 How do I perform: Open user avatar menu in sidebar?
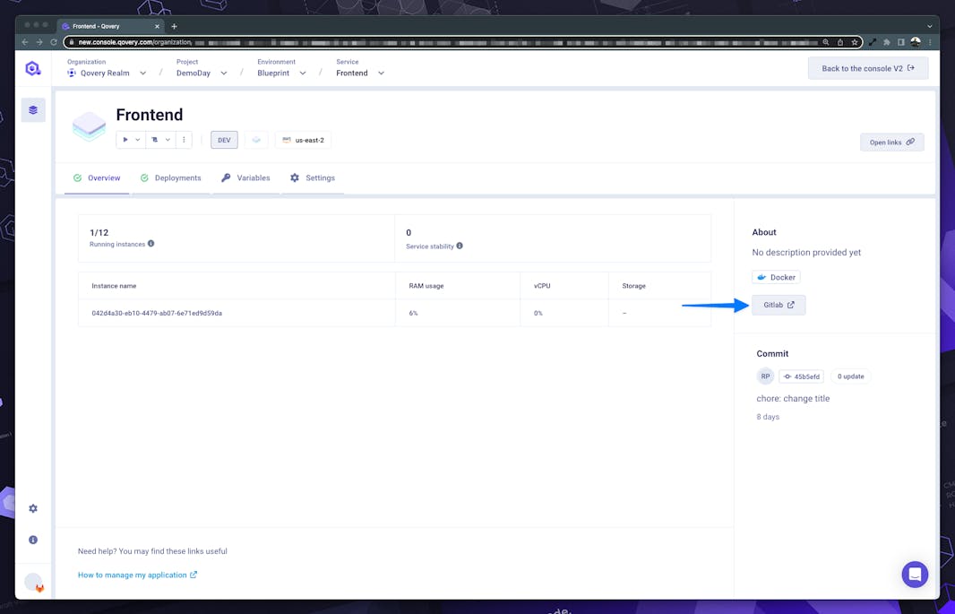pyautogui.click(x=34, y=583)
